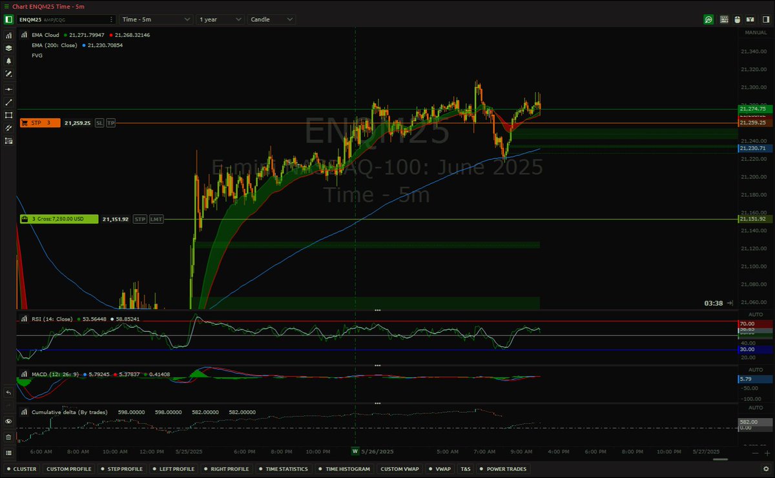Select the rectangle drawing tool

[8, 115]
